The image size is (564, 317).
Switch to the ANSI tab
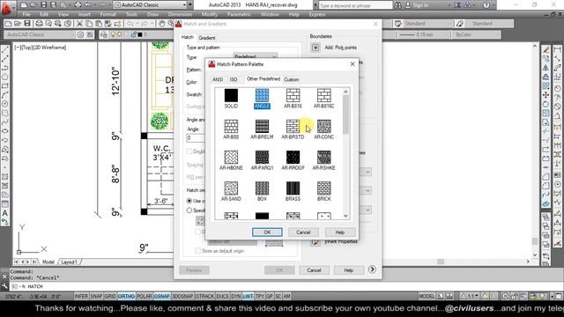(218, 79)
